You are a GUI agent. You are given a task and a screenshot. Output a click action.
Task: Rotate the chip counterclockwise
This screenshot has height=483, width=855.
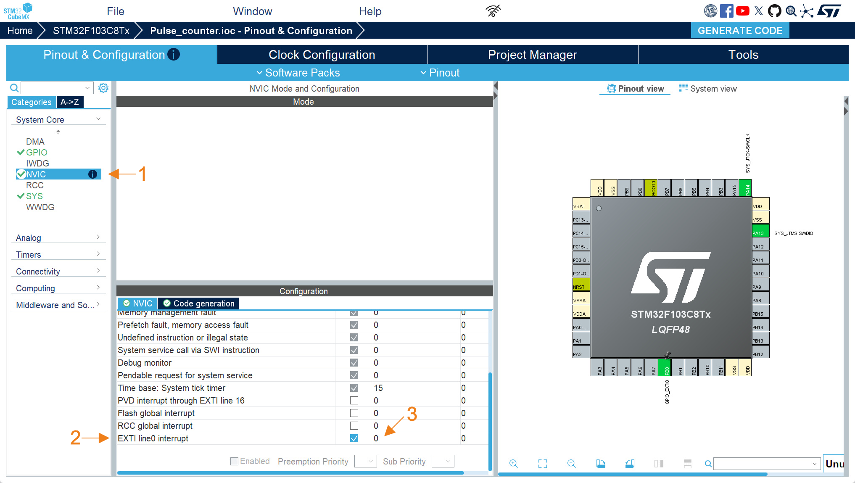630,463
